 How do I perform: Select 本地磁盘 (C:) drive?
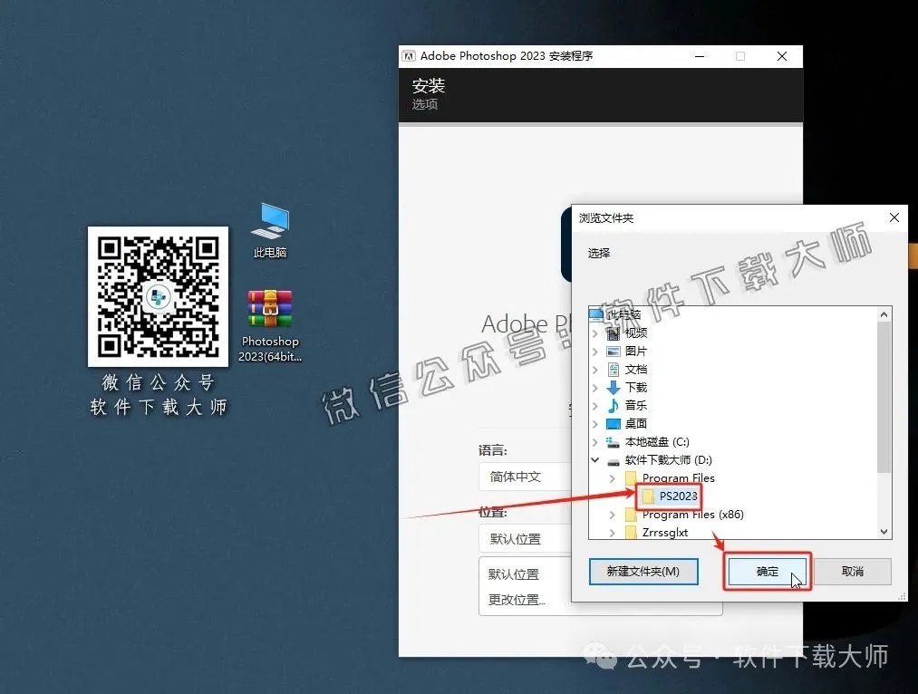click(x=639, y=441)
